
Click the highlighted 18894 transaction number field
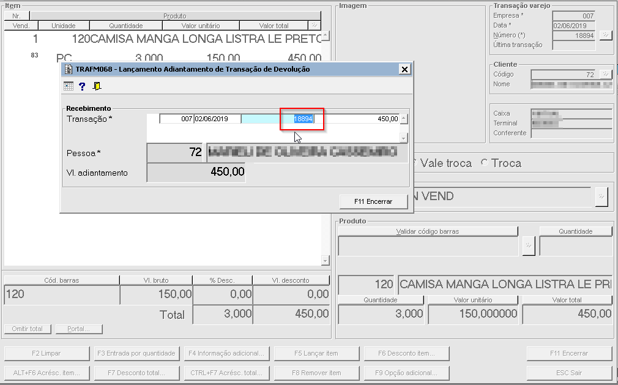click(277, 119)
